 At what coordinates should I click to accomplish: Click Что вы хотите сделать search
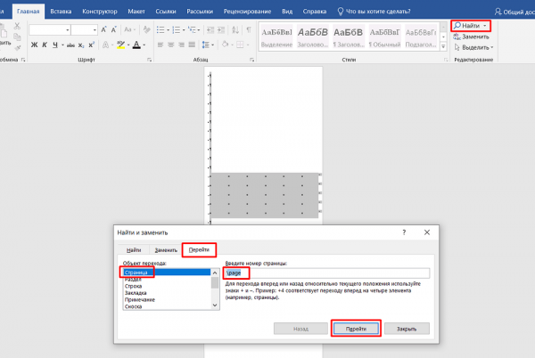(x=374, y=12)
